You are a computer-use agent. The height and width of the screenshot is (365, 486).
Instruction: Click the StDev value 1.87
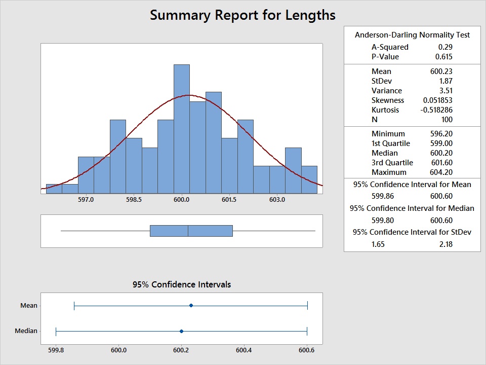446,81
